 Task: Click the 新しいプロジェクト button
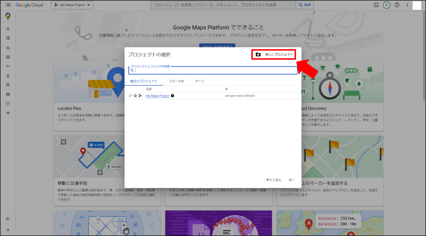(x=274, y=54)
